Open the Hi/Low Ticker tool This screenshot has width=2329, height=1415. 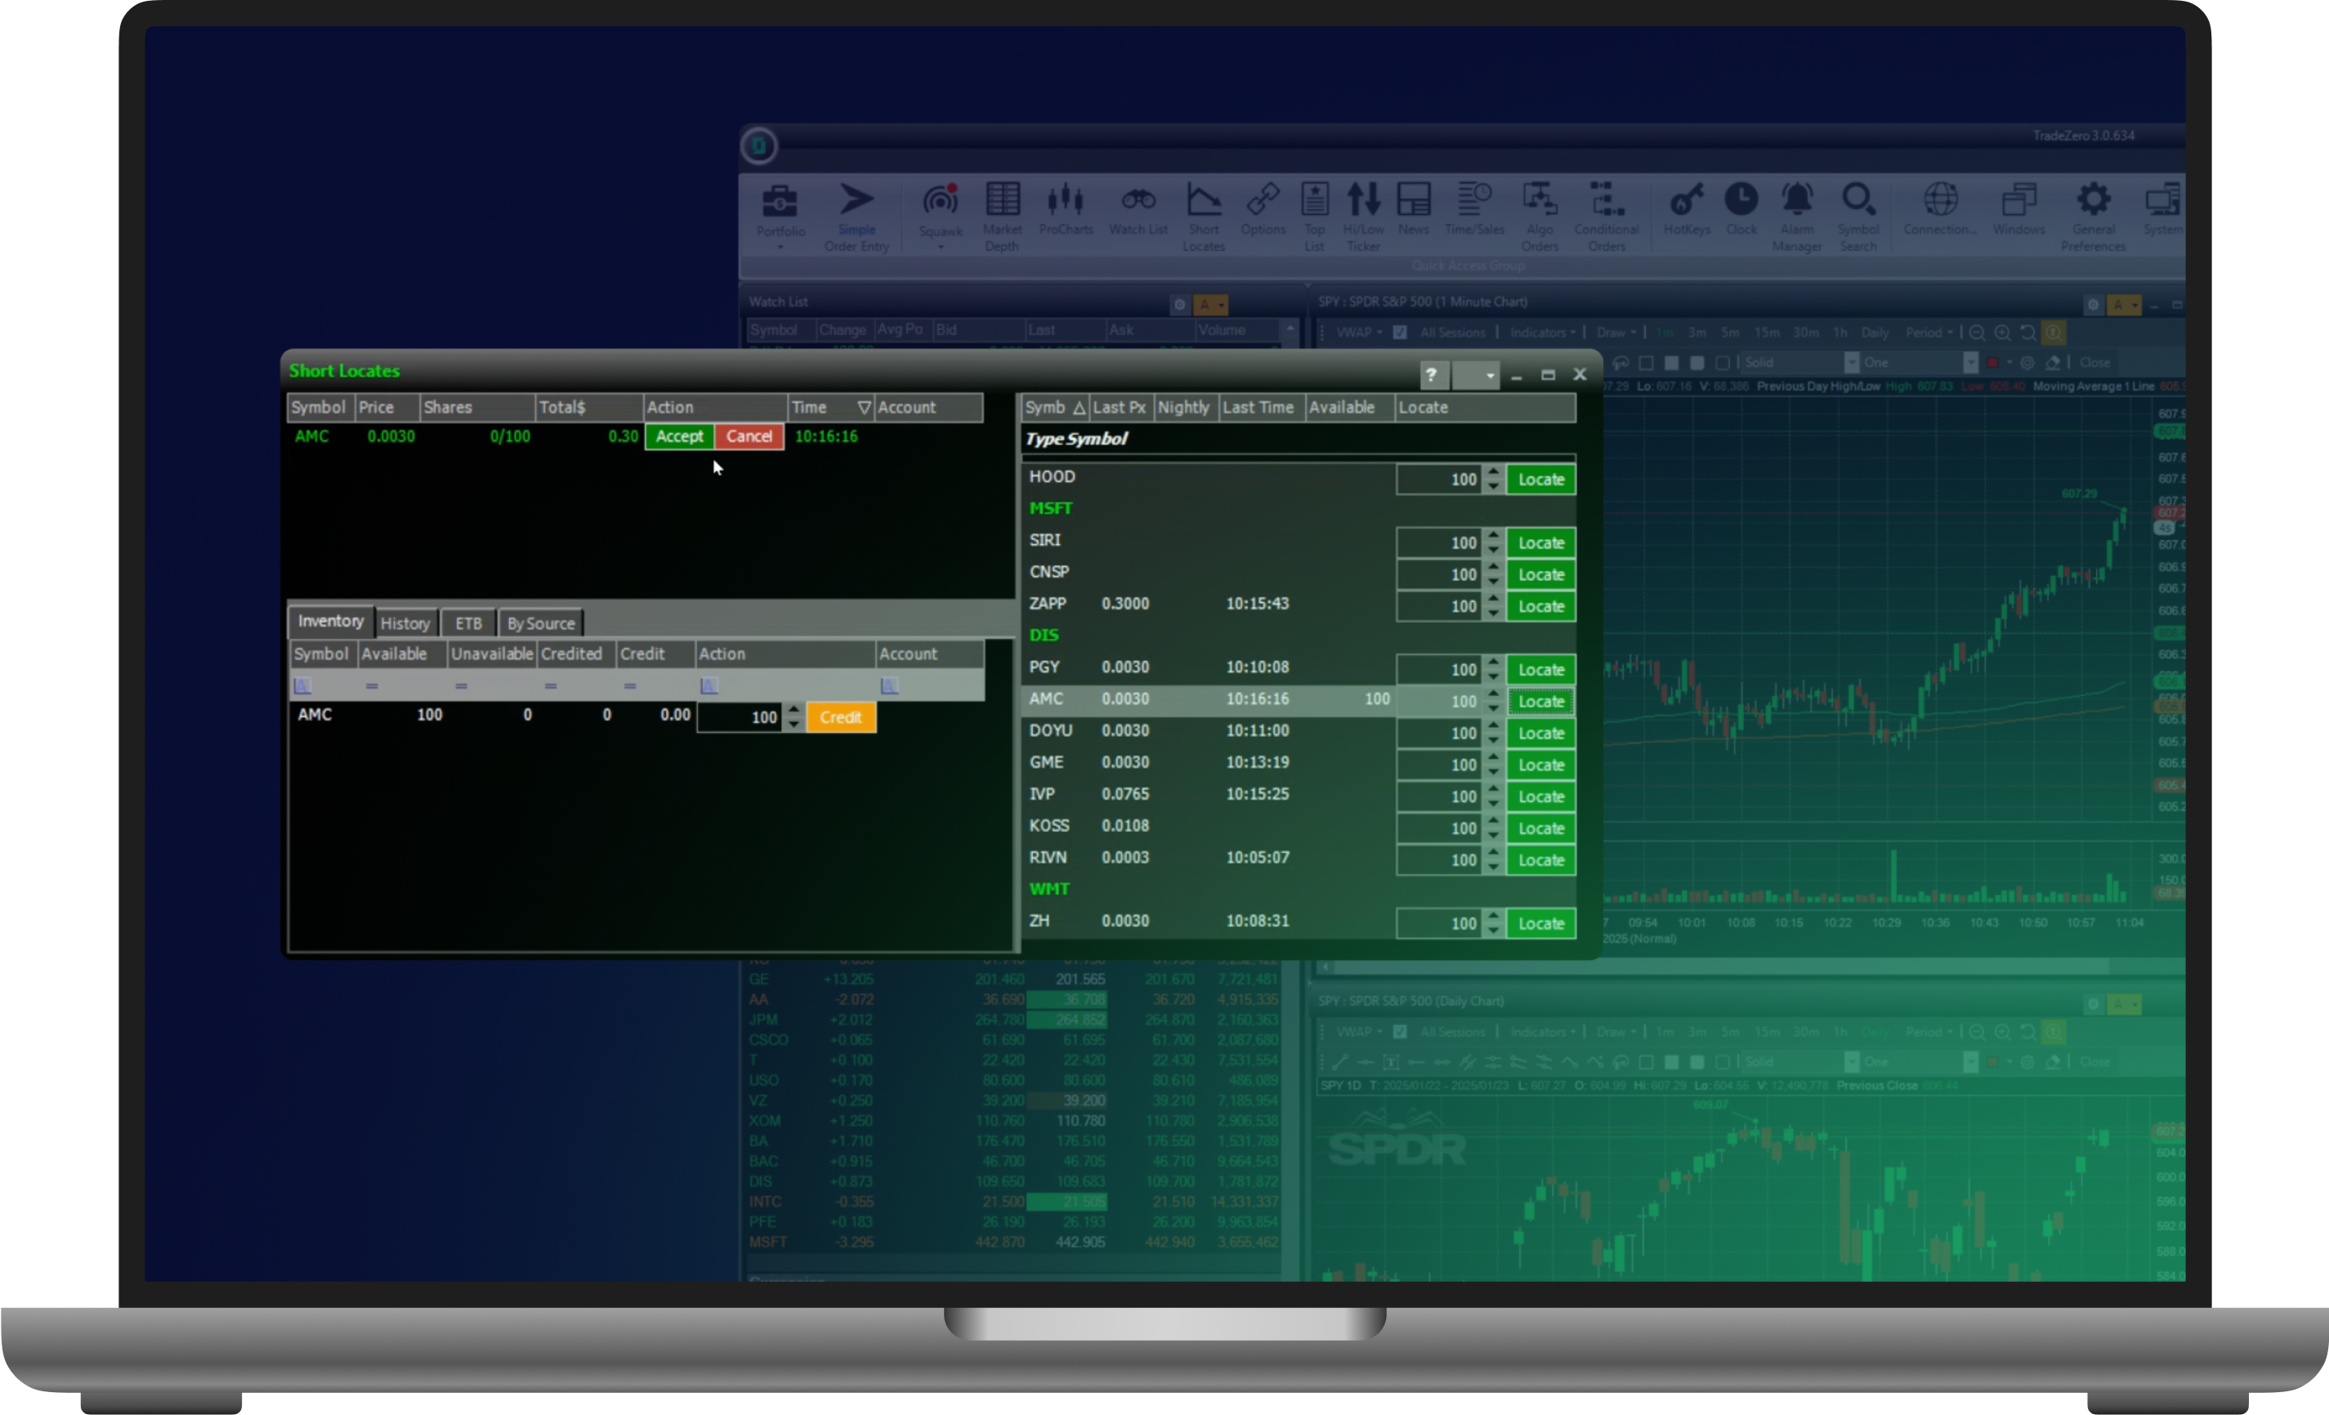1363,201
